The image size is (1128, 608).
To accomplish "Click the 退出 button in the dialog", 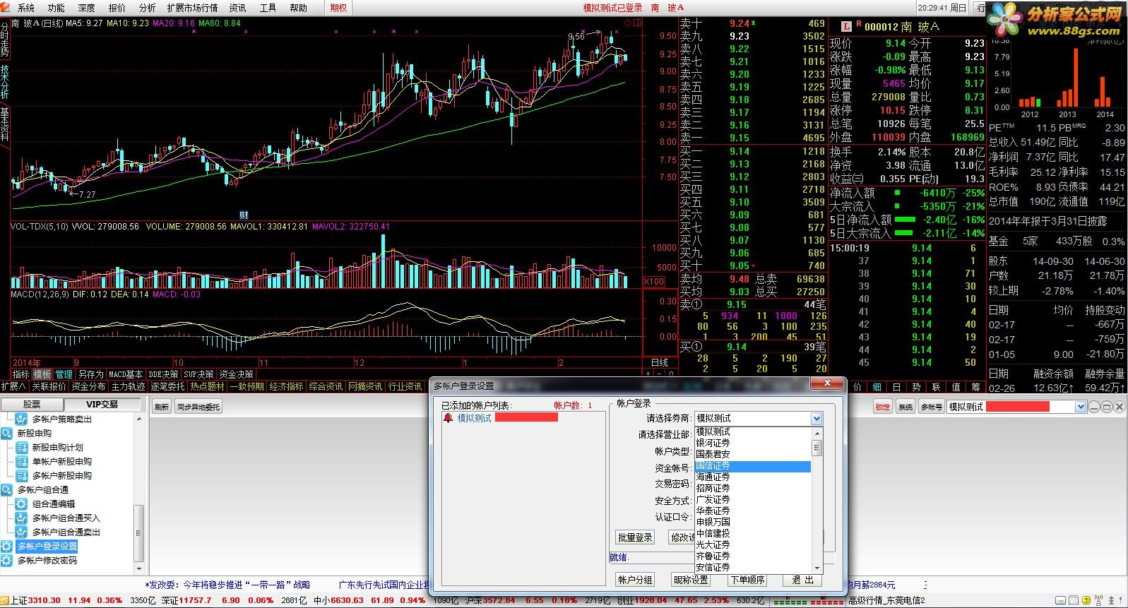I will pos(803,580).
